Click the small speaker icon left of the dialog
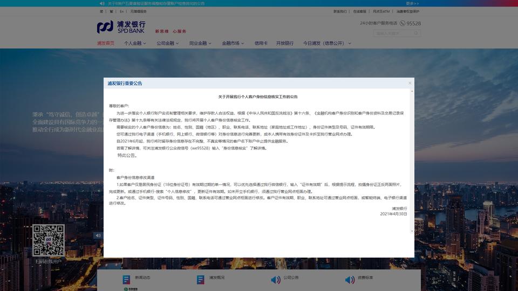 click(x=98, y=235)
